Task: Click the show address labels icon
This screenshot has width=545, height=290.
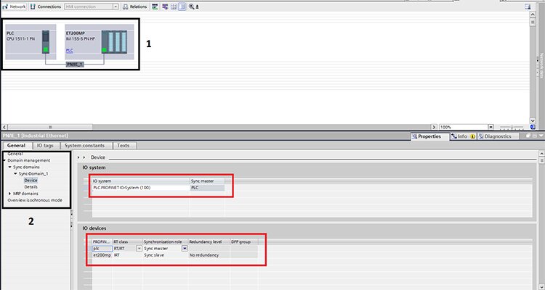Action: (155, 7)
